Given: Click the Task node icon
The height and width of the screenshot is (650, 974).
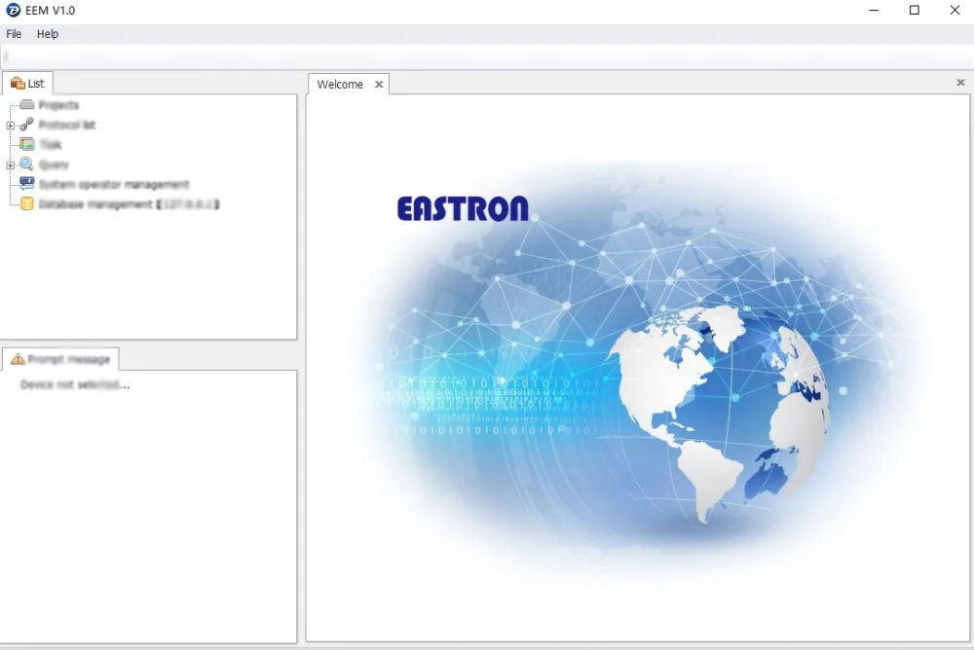Looking at the screenshot, I should pos(26,144).
